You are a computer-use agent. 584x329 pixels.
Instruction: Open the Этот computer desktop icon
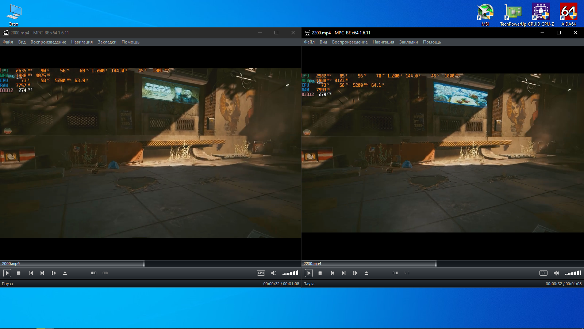[x=14, y=15]
